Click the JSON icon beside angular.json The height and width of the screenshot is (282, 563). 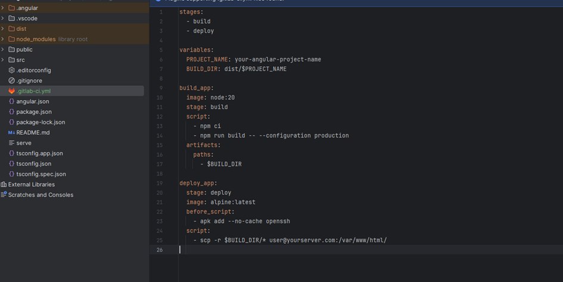(11, 101)
